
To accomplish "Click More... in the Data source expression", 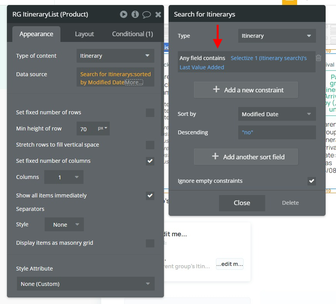I will click(134, 82).
